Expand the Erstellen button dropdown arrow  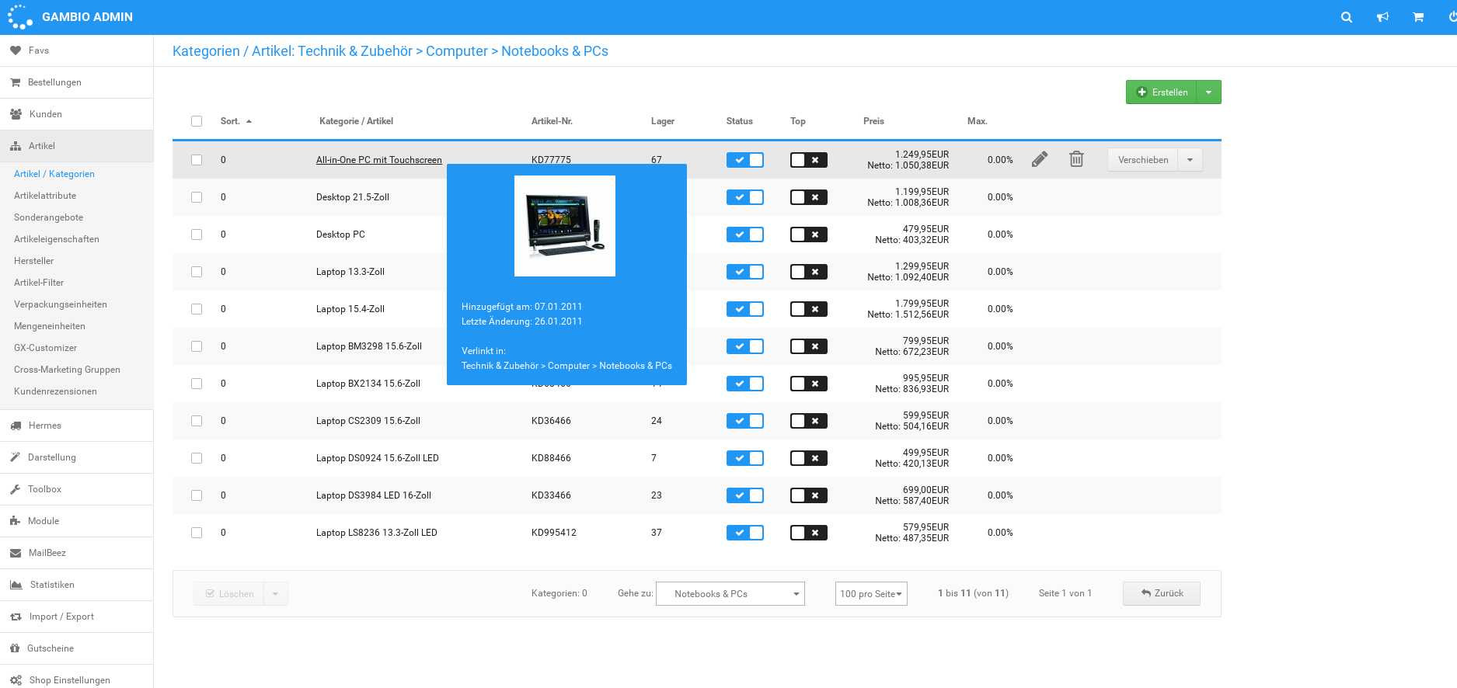1208,92
